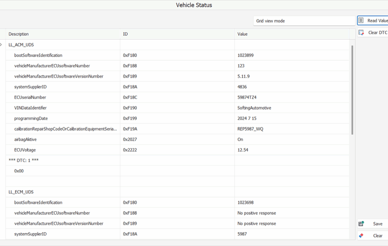388x246 pixels.
Task: Select the ID cell 0x2222
Action: (177, 150)
